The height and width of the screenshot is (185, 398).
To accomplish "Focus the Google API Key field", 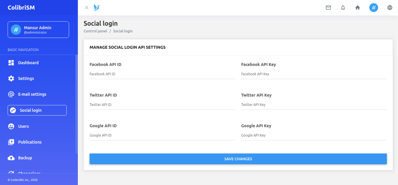I will tap(314, 135).
